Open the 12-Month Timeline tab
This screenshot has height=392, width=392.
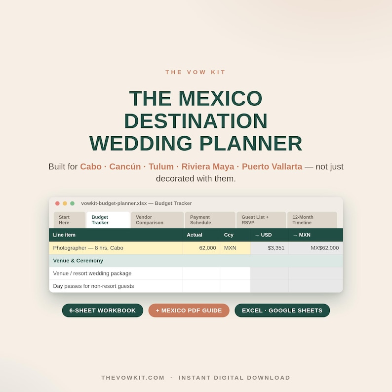[312, 220]
